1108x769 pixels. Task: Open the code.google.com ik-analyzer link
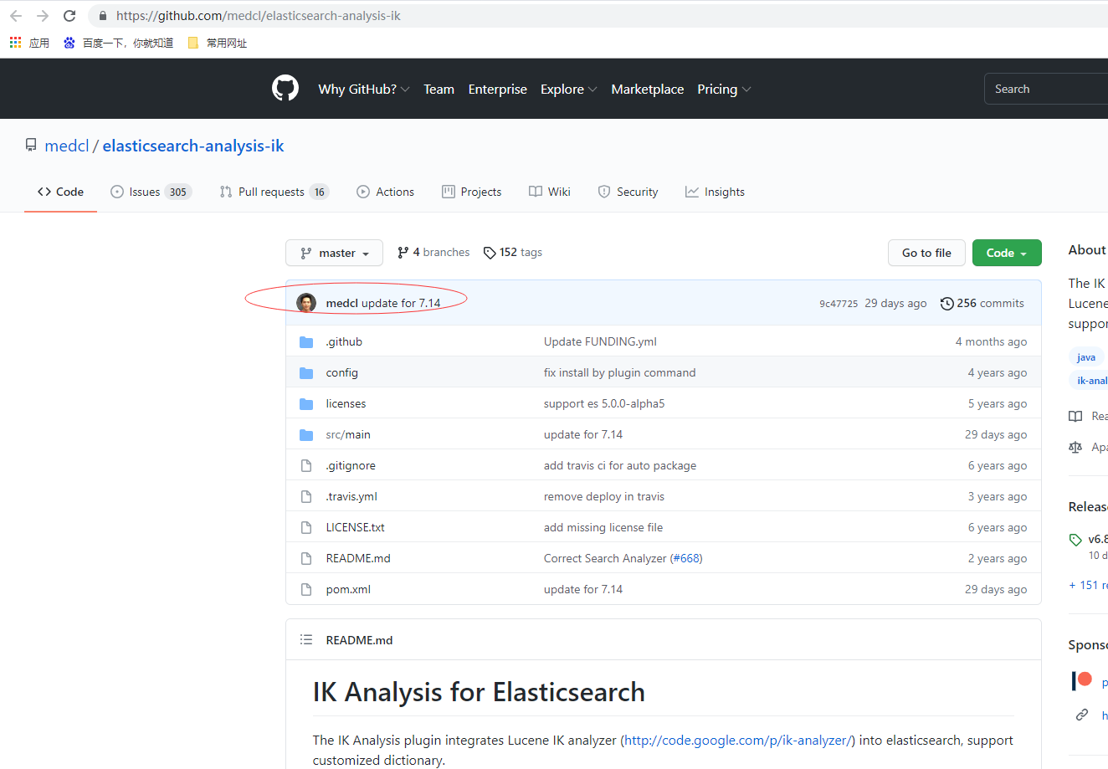[x=737, y=740]
